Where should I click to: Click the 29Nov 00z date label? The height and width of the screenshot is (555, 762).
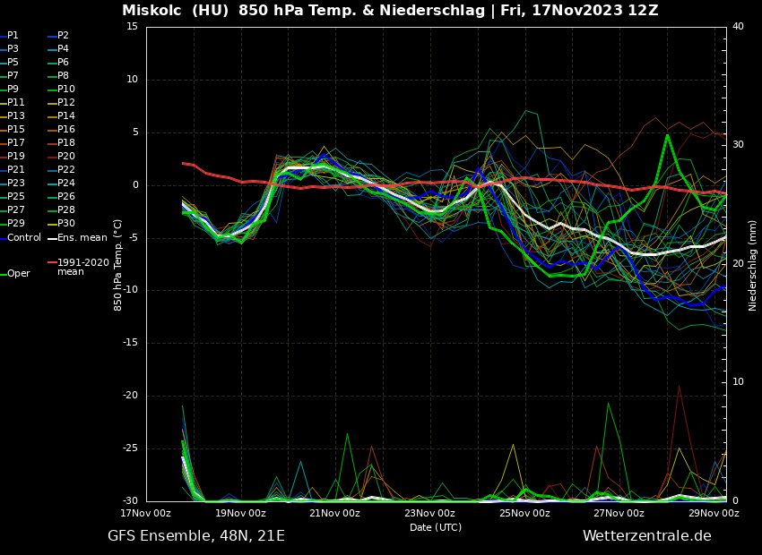pos(714,514)
